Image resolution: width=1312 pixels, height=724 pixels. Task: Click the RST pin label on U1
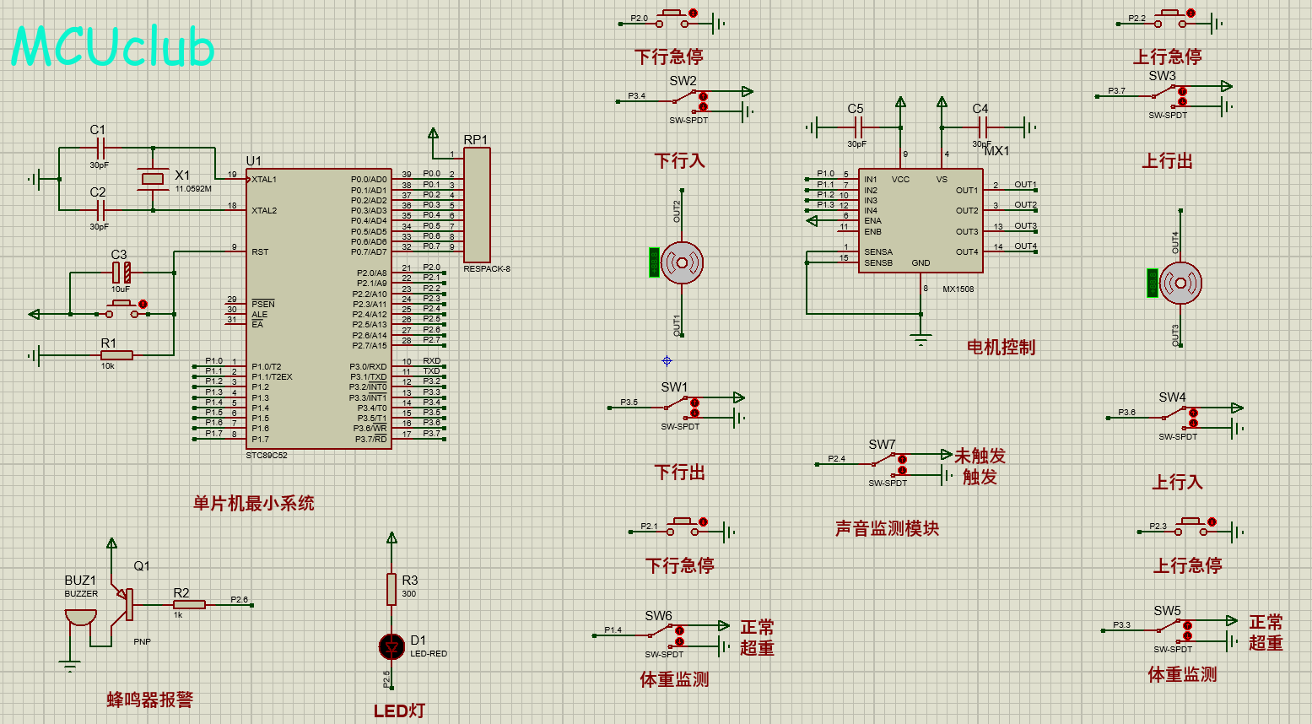(x=260, y=251)
